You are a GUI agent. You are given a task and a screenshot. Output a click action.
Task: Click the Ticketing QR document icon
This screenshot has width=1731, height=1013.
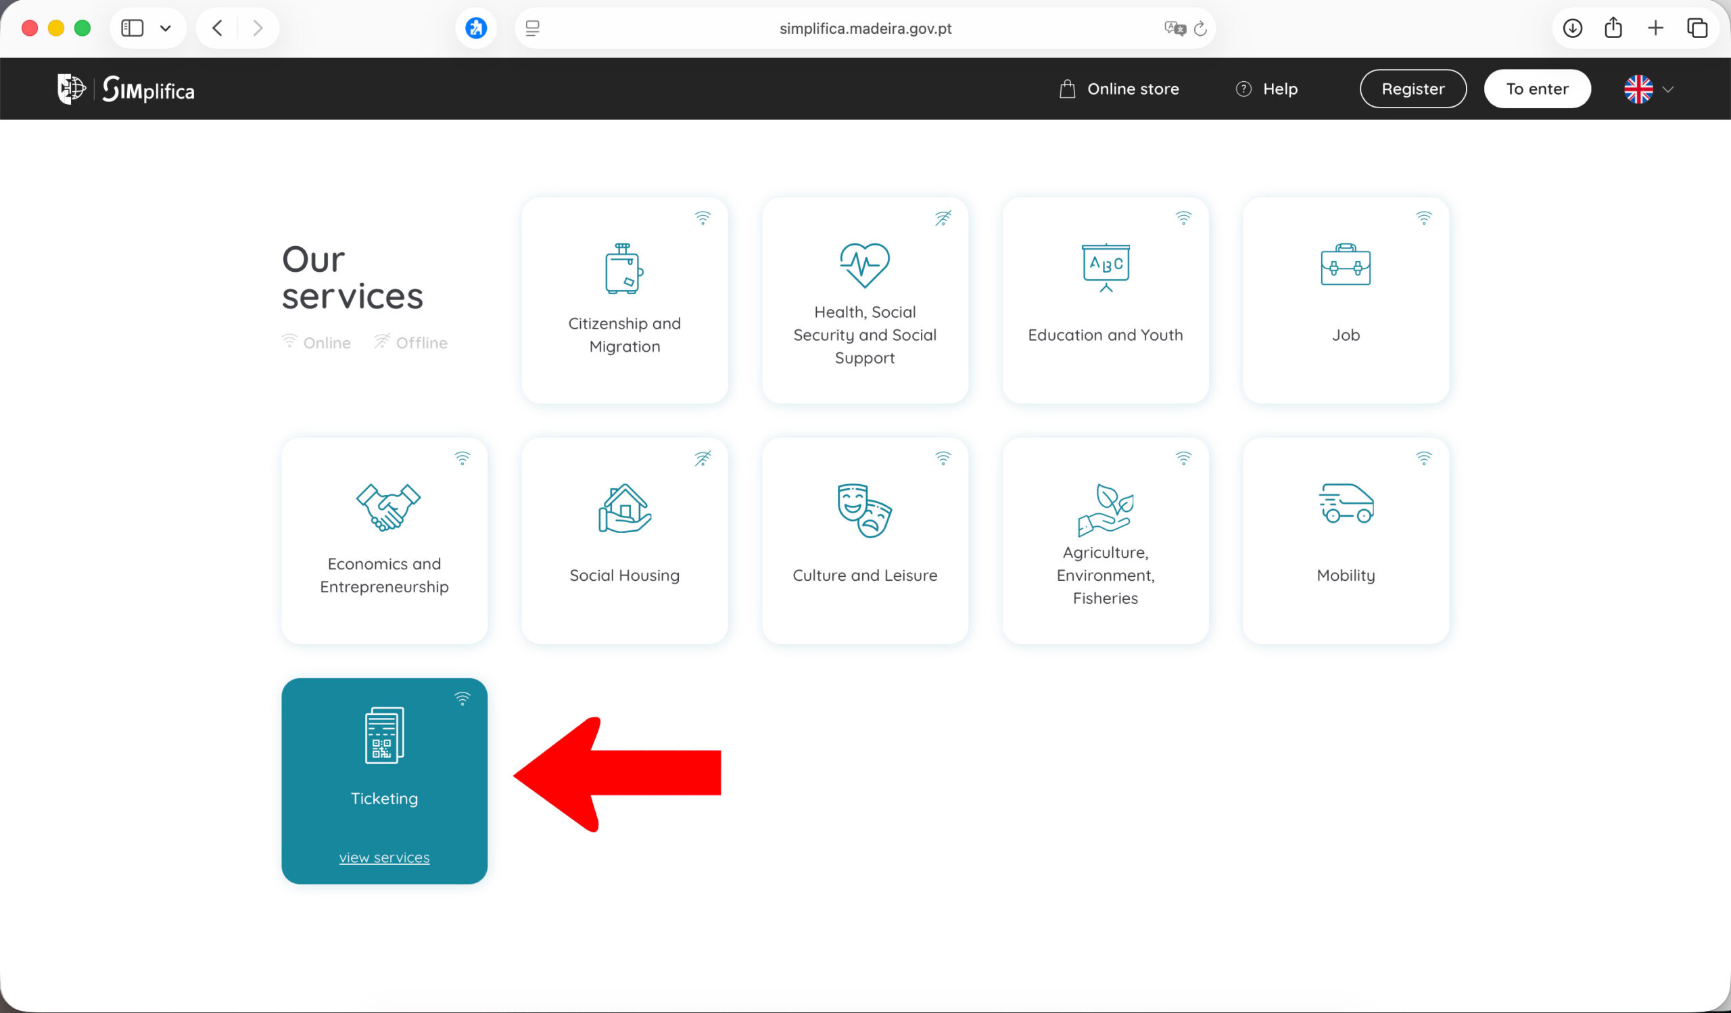384,735
